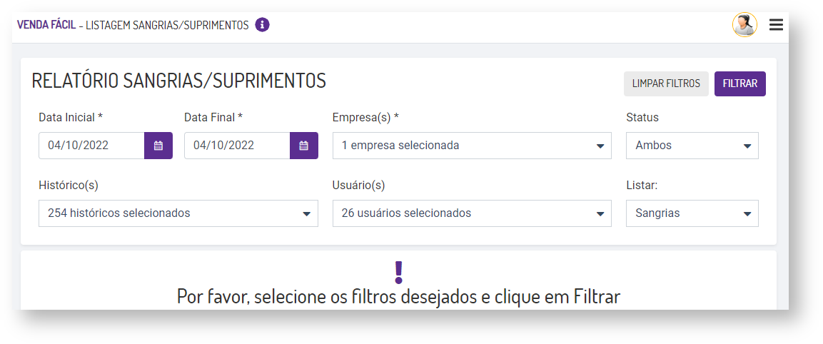Open the user profile avatar
This screenshot has width=823, height=344.
click(744, 25)
